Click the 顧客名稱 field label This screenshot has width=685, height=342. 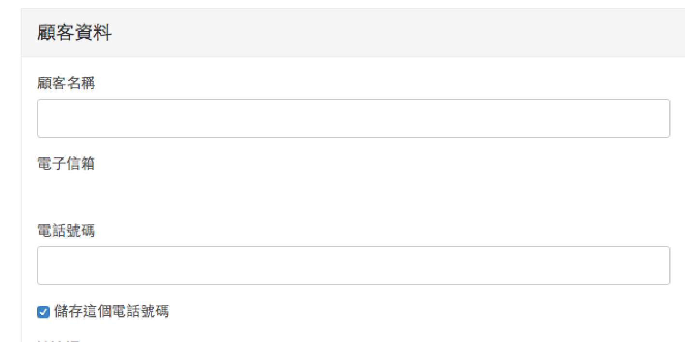pos(66,83)
